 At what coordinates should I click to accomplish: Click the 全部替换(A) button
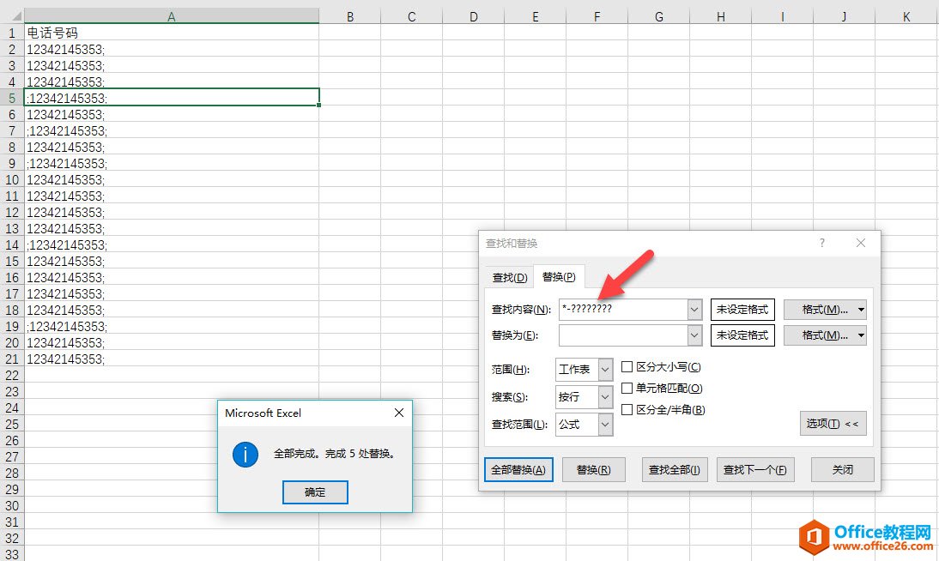(518, 470)
